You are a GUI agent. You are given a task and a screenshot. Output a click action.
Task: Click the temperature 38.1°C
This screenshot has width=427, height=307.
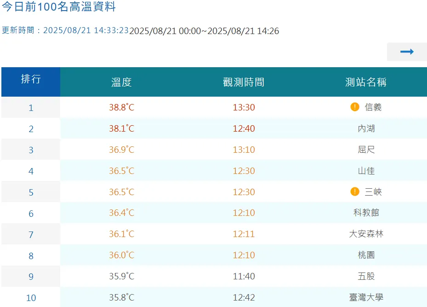coord(121,128)
